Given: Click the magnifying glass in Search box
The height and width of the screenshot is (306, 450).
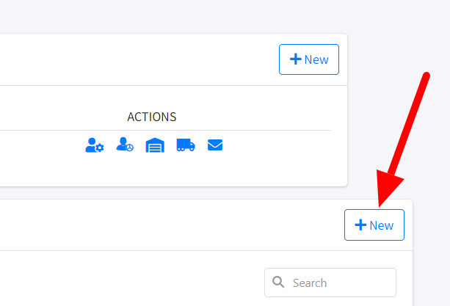Looking at the screenshot, I should tap(278, 283).
